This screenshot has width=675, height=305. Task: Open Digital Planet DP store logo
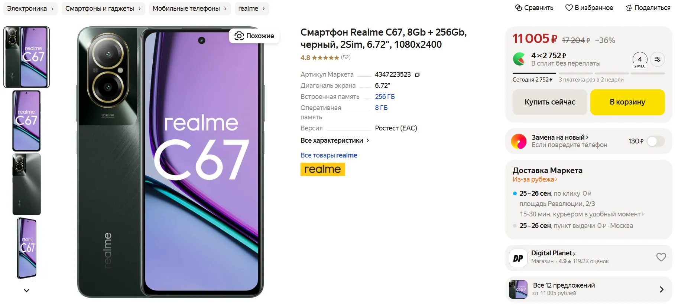point(518,258)
